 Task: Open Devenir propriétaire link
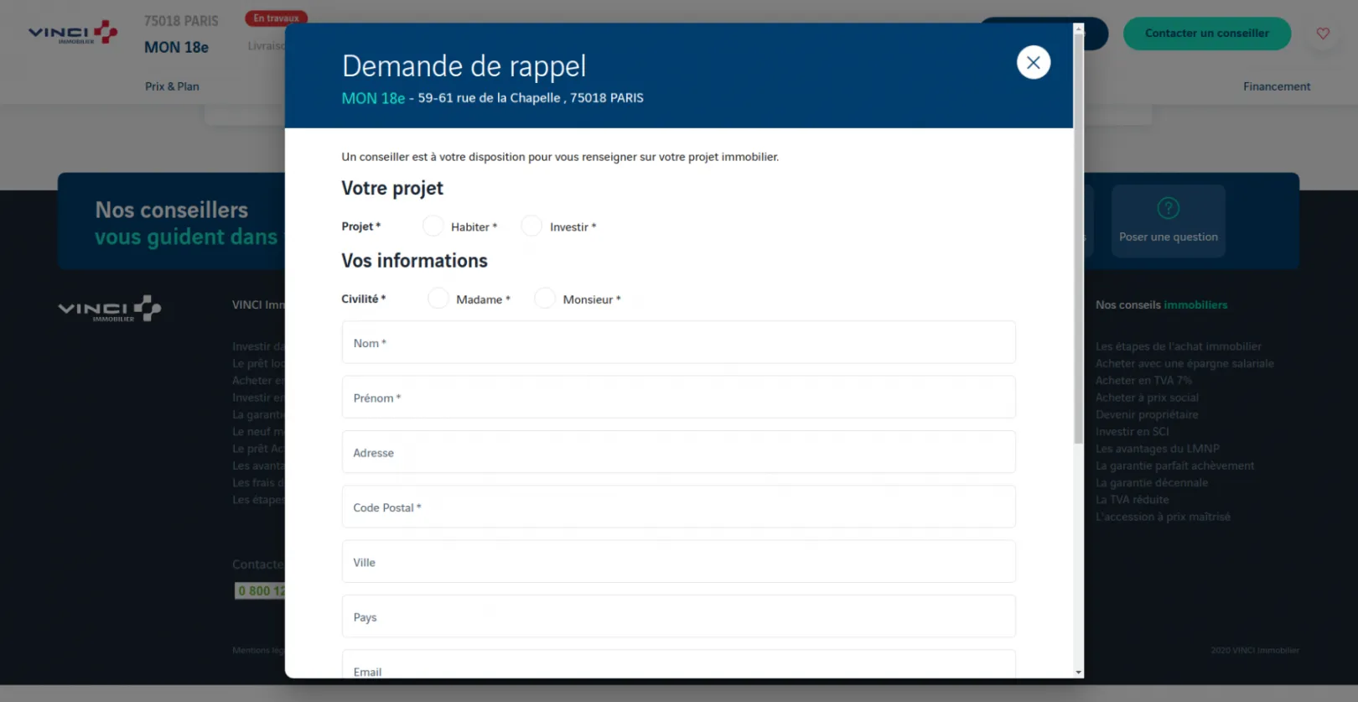(x=1147, y=414)
